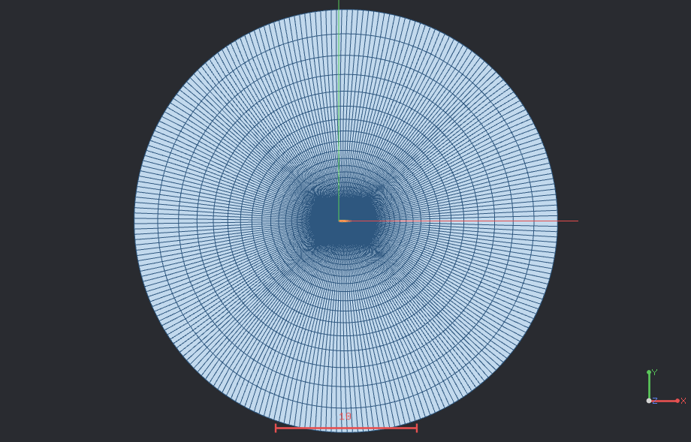Click the orange airfoil at mesh center
The width and height of the screenshot is (691, 442).
point(345,221)
